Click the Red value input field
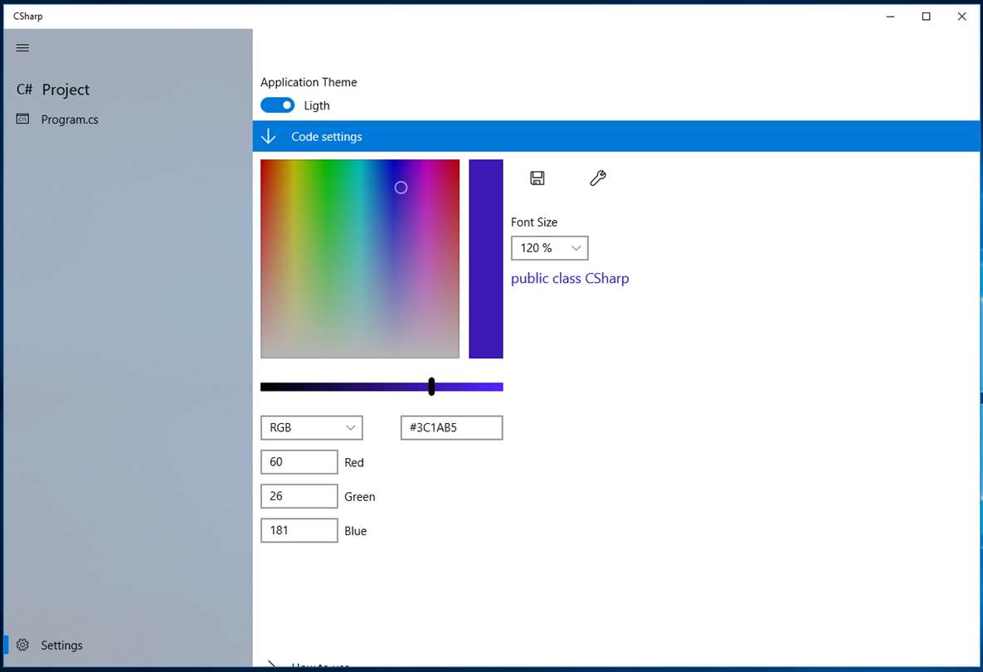The image size is (983, 672). (x=299, y=462)
